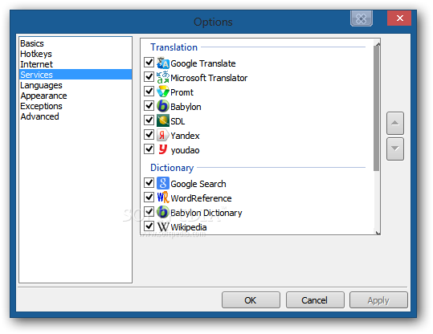Select the Google Translate label text

click(x=203, y=63)
